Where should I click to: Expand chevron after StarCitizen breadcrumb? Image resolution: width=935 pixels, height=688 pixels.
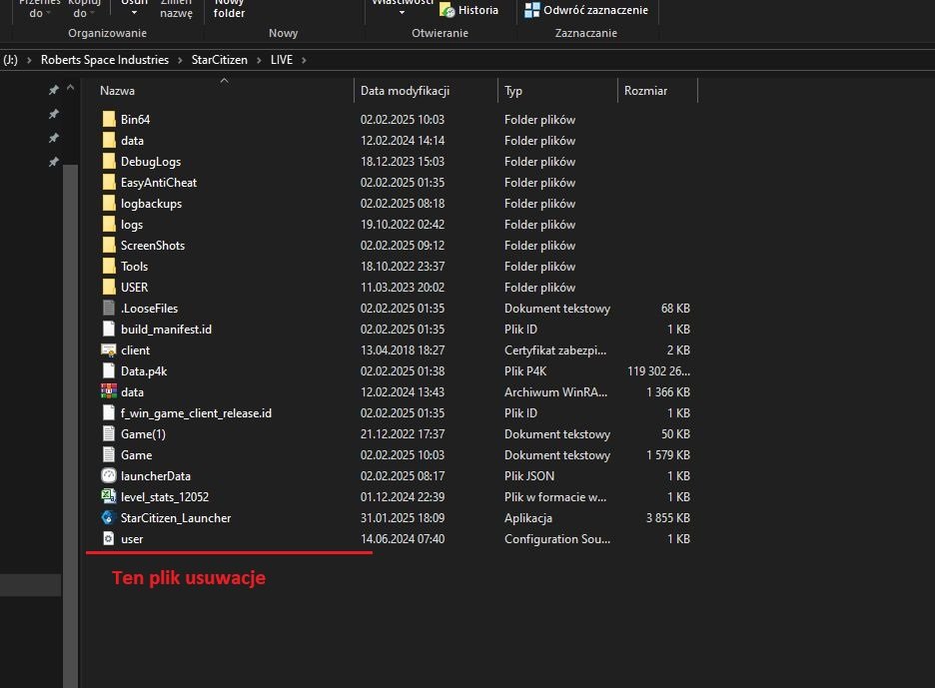pyautogui.click(x=259, y=60)
